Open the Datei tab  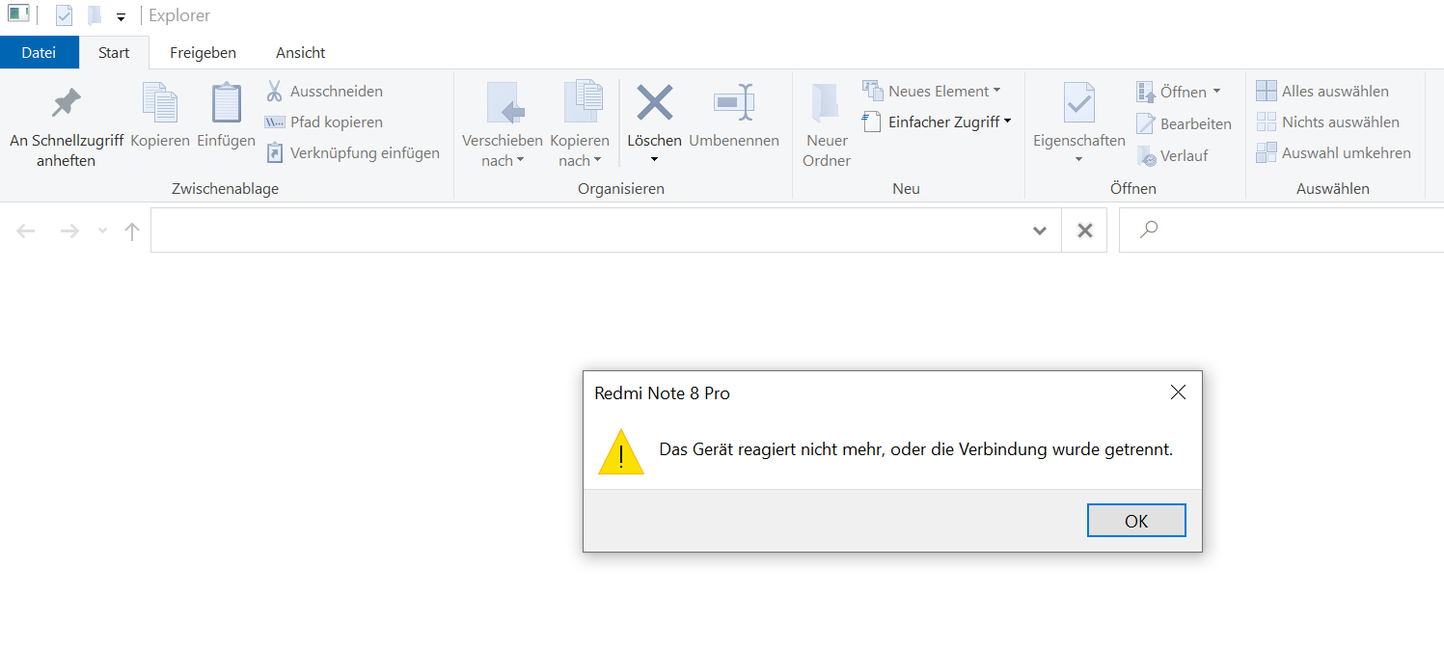(39, 52)
